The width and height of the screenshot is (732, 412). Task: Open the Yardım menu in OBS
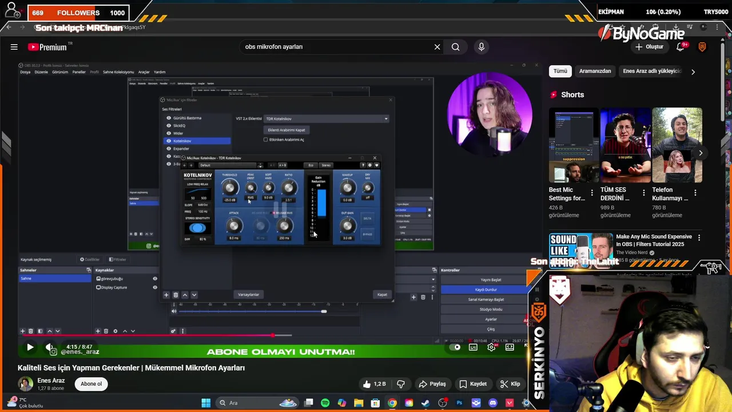160,72
